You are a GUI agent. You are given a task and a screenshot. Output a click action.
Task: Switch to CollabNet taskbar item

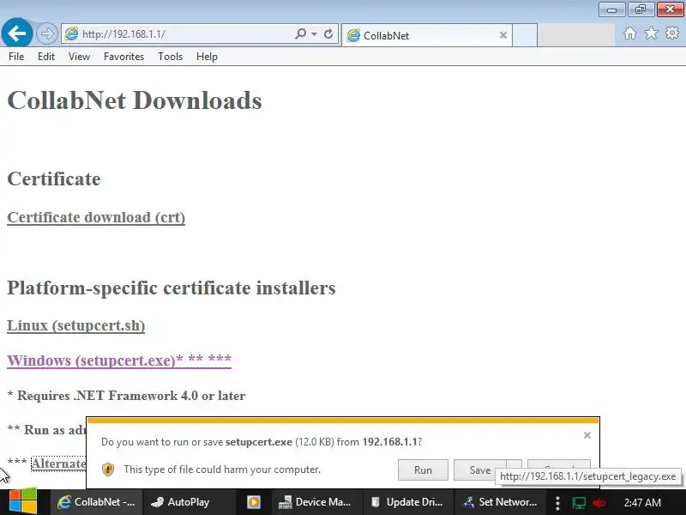coord(96,502)
